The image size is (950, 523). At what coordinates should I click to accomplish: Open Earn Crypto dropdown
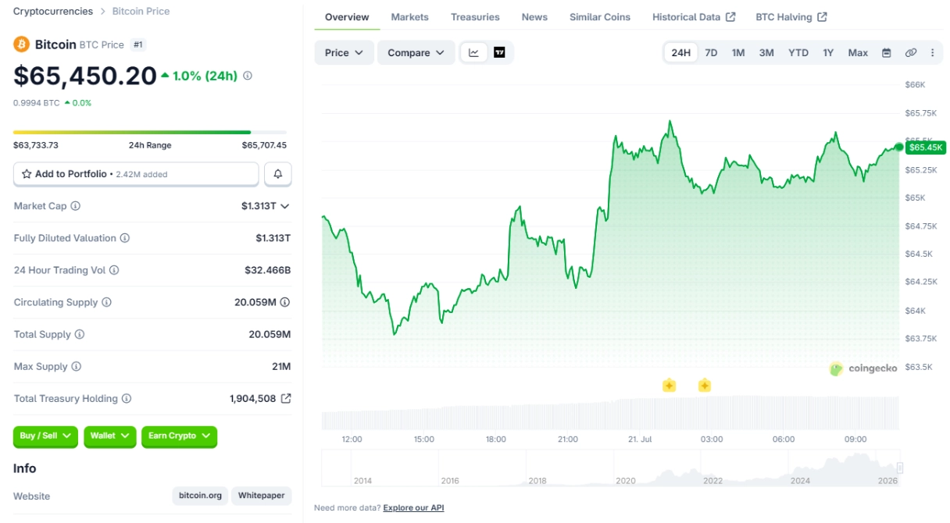179,436
